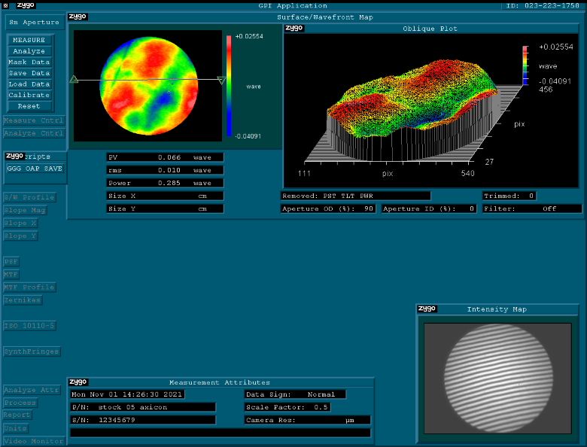Click zygo logo of Oblique Plot window
Viewport: 587px width, 447px height.
point(293,28)
